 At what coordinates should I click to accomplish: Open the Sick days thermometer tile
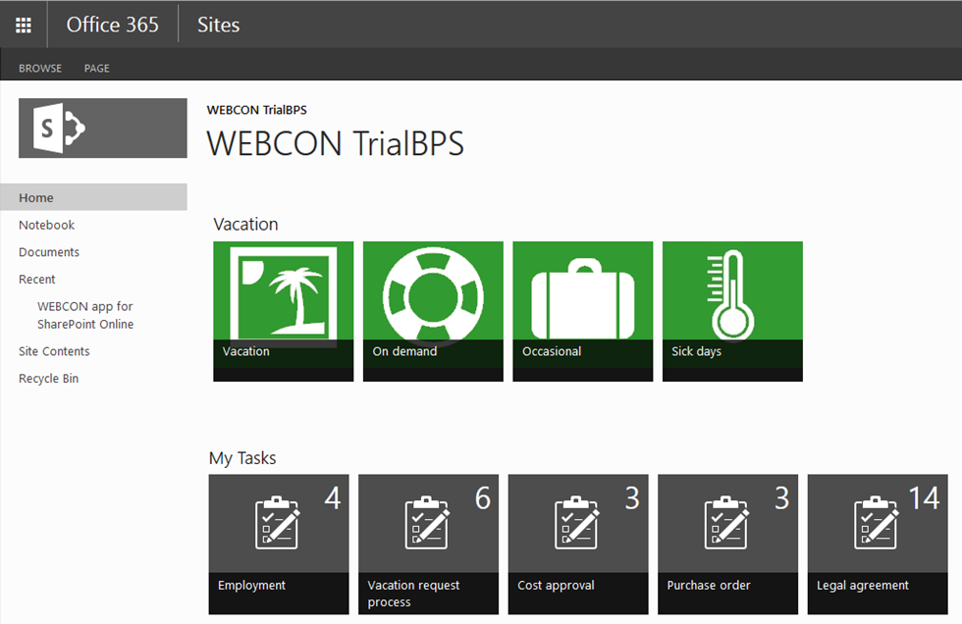pyautogui.click(x=732, y=311)
